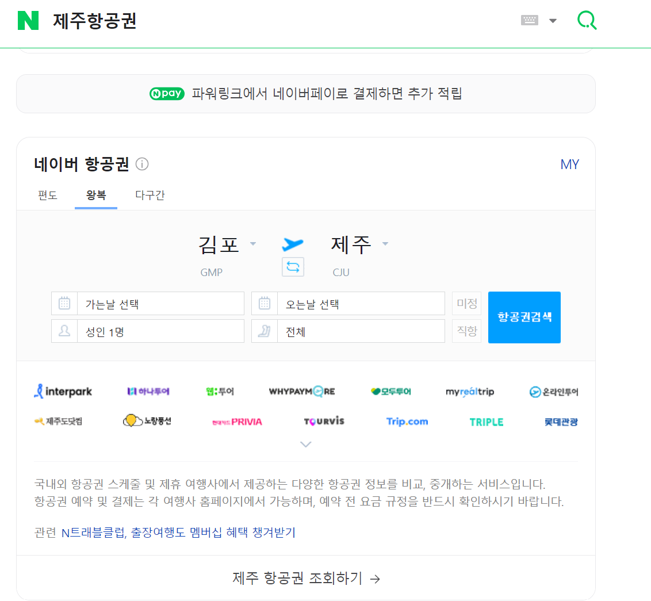
Task: Click the 항공권검색 button
Action: tap(524, 317)
